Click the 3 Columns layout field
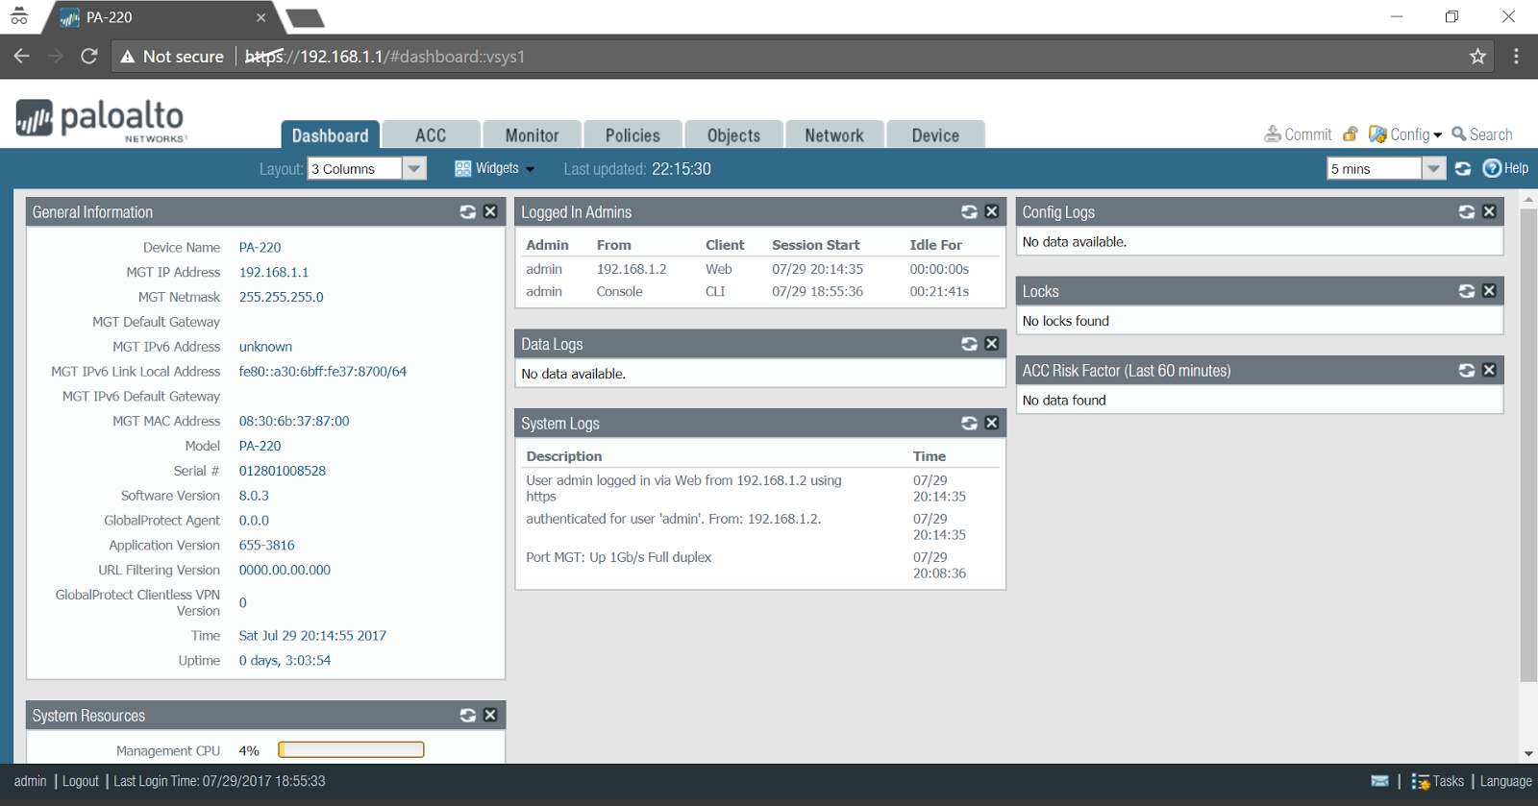This screenshot has height=806, width=1538. point(356,169)
